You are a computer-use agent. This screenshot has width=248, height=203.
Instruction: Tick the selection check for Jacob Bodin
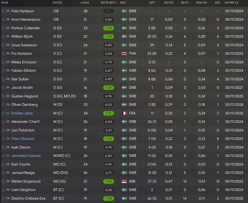click(x=3, y=87)
